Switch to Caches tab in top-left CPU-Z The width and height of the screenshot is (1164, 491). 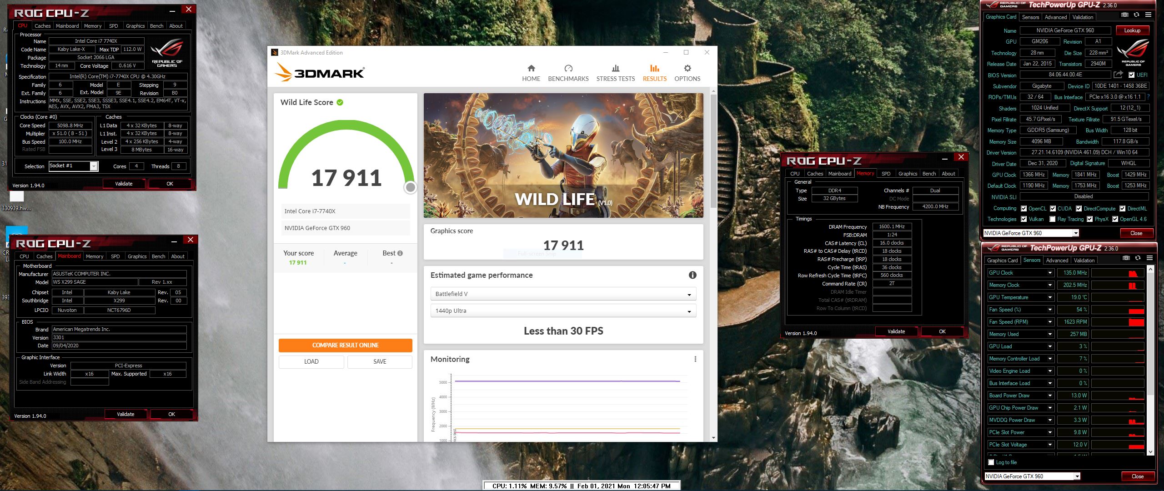pyautogui.click(x=42, y=26)
